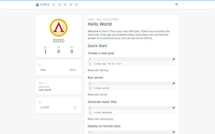Copy the Deploy to remote sites code

tap(173, 132)
